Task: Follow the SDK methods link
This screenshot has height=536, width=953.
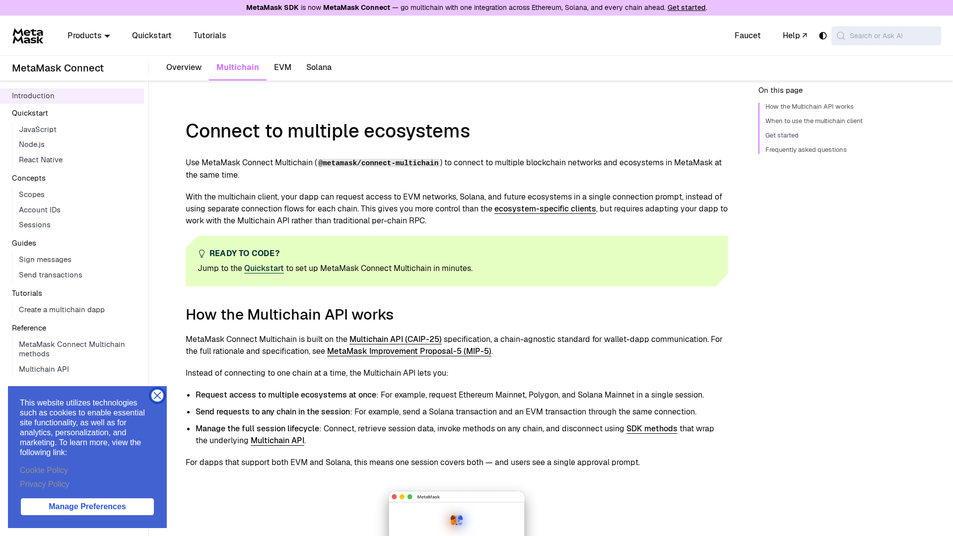Action: coord(652,429)
